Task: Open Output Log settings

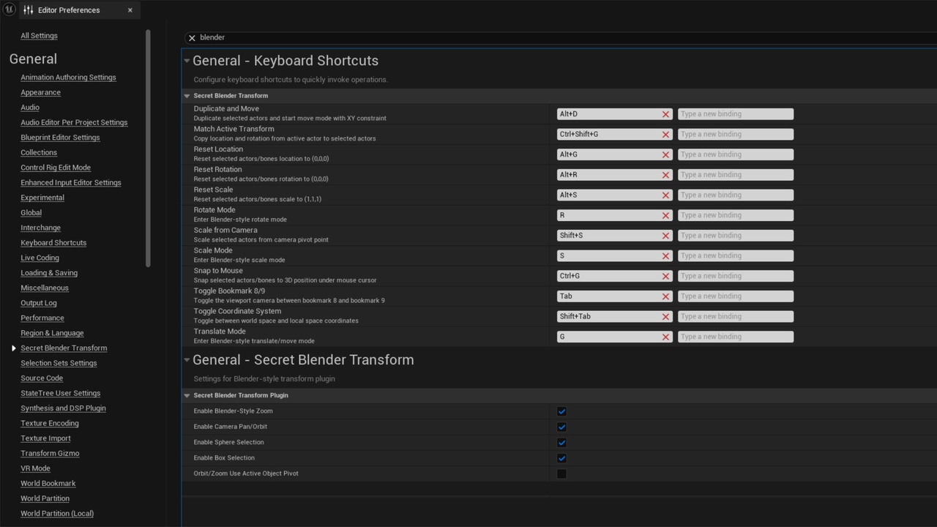Action: pos(39,303)
